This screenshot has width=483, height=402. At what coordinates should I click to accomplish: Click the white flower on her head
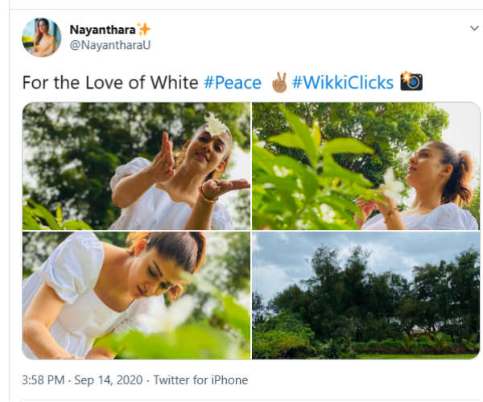pos(216,125)
